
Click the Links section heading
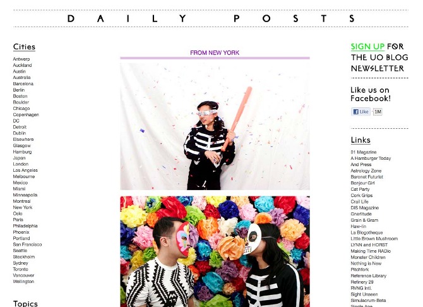pyautogui.click(x=360, y=140)
